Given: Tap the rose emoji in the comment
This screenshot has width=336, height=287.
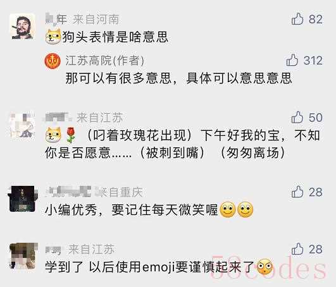Looking at the screenshot, I should (71, 135).
